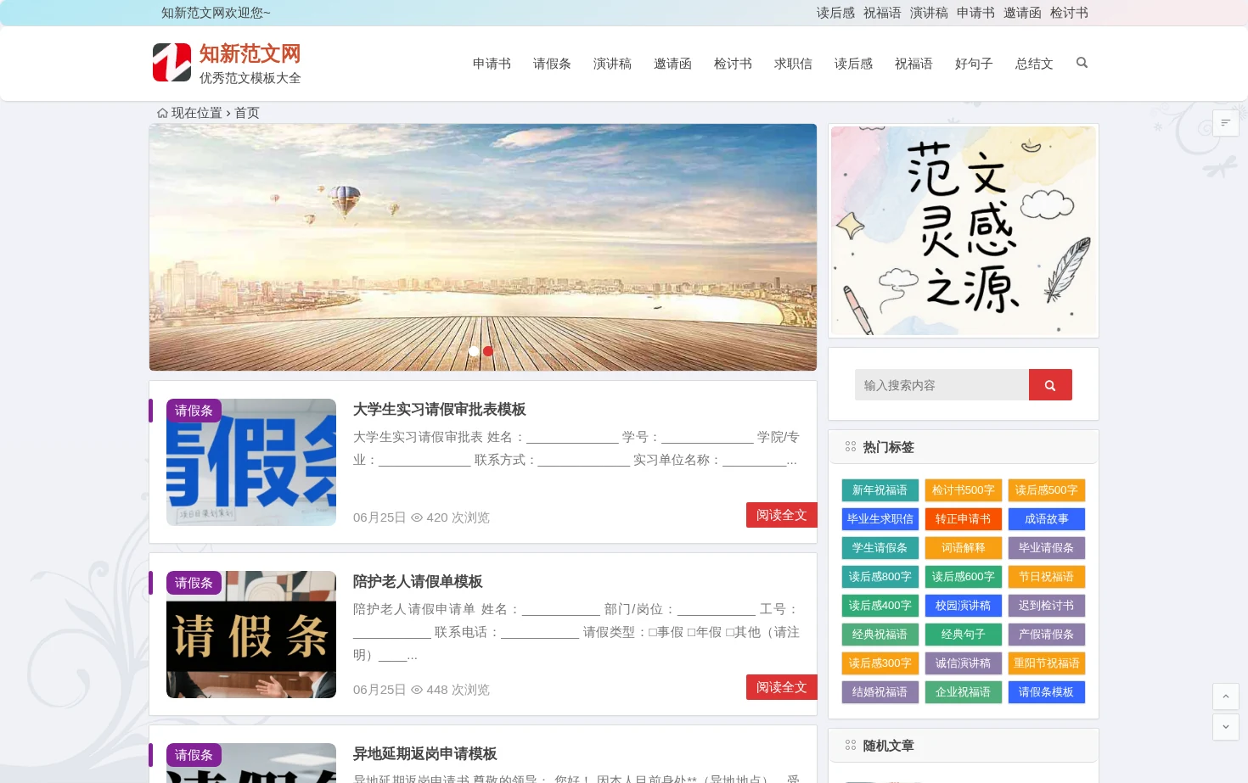Click the scroll-down arrow button
1248x783 pixels.
[x=1226, y=727]
